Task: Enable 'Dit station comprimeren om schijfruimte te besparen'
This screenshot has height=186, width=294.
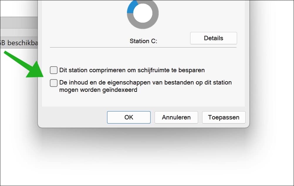Action: (53, 70)
